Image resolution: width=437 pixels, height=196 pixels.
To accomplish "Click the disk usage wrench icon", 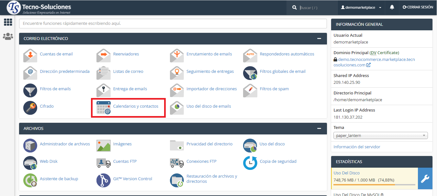I will tap(425, 179).
